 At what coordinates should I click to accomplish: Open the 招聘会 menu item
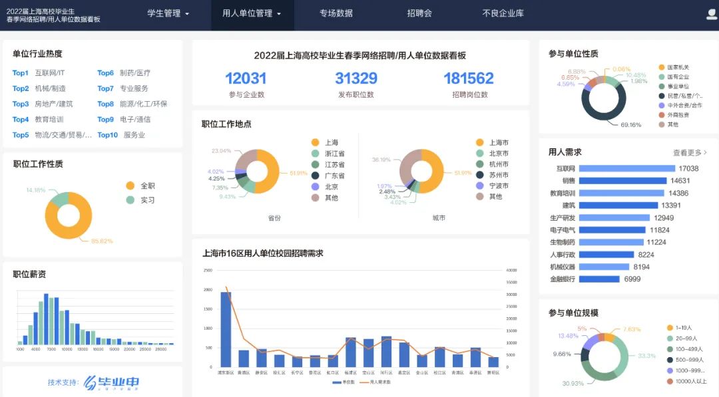pyautogui.click(x=418, y=15)
